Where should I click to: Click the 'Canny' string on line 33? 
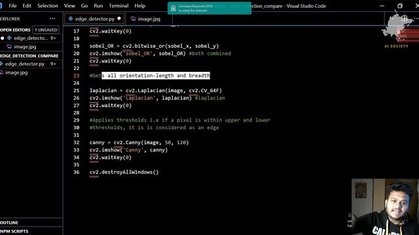click(133, 150)
